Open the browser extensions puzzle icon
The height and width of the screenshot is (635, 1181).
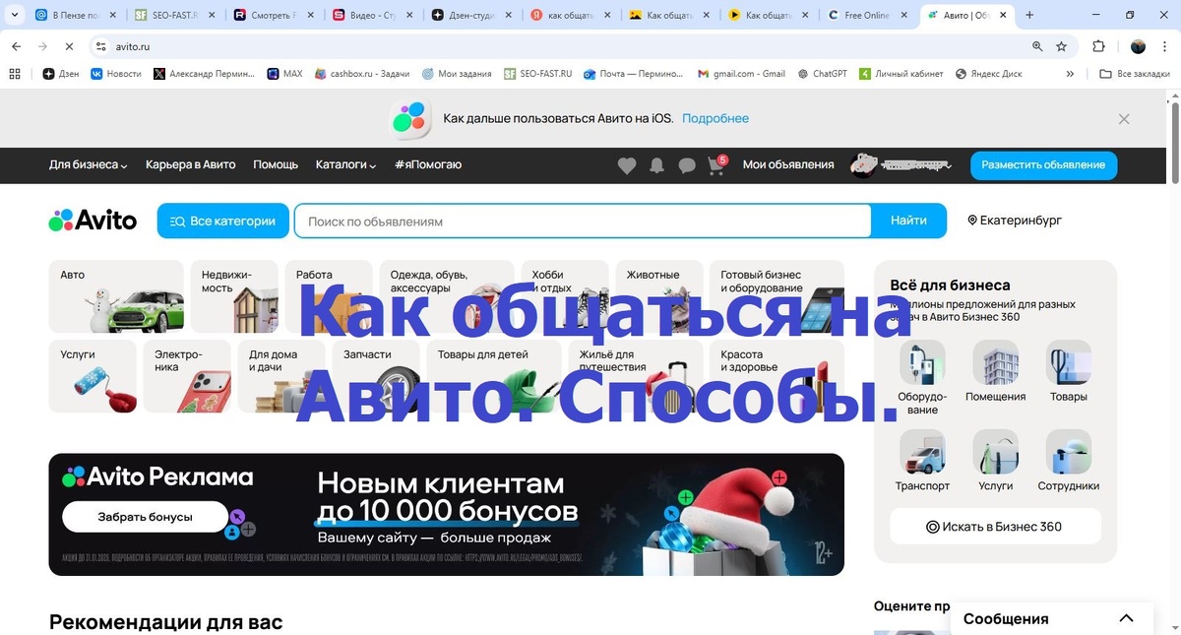click(x=1099, y=46)
